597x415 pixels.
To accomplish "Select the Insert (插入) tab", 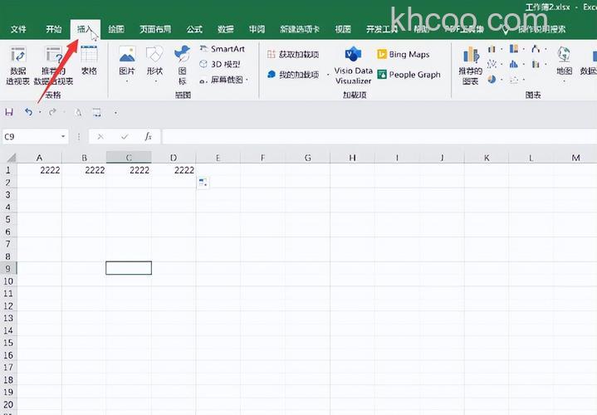I will tap(85, 29).
